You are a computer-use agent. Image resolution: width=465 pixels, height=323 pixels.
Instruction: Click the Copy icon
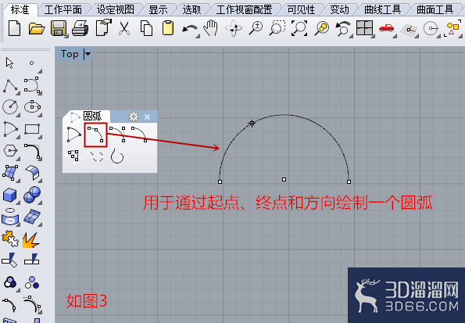(146, 28)
